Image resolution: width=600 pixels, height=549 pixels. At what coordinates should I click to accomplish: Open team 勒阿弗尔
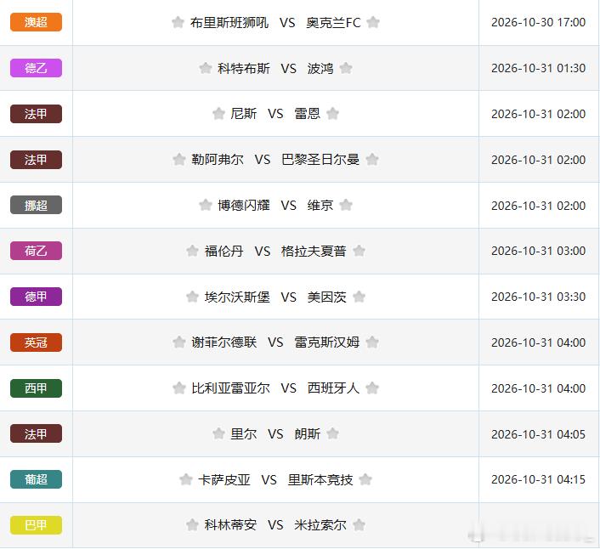click(218, 160)
